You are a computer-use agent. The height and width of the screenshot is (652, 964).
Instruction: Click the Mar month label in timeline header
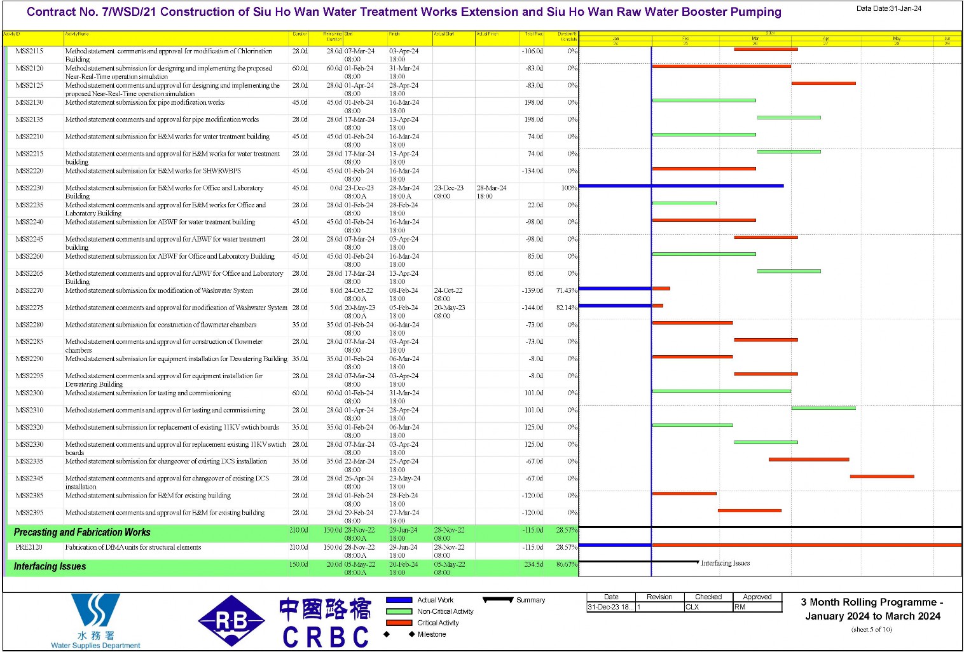tap(755, 38)
